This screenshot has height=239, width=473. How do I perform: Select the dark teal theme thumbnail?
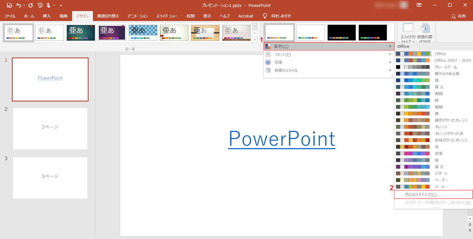coord(81,33)
